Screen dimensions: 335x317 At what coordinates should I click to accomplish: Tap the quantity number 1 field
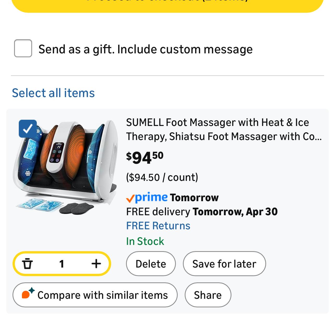(x=62, y=264)
